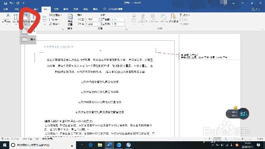
Task: Collapse the ribbon with chevron arrow
Action: click(262, 29)
